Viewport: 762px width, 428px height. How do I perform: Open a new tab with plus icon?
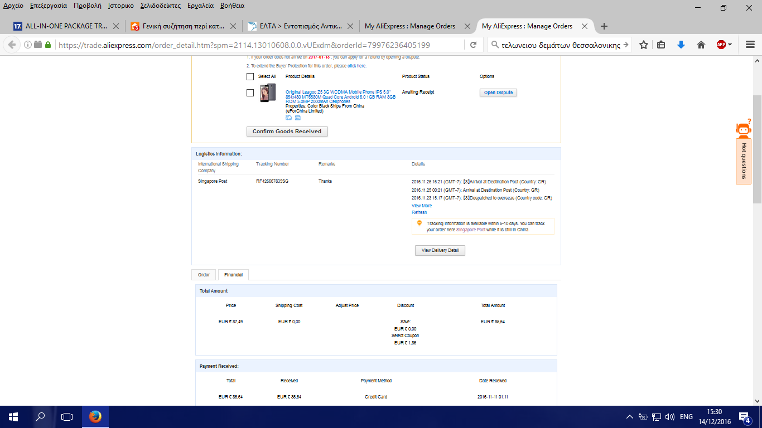[x=604, y=26]
